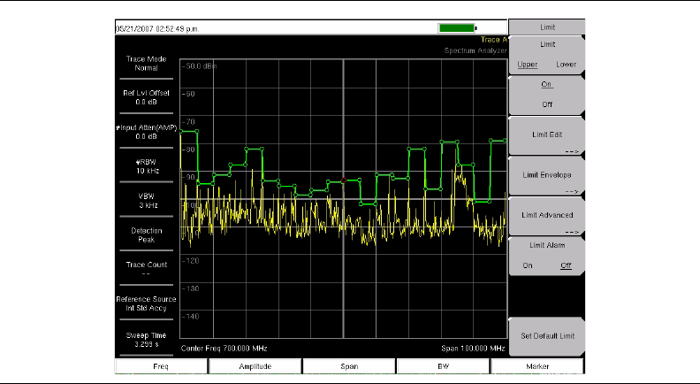This screenshot has height=384, width=700.
Task: Click the battery level indicator
Action: (x=458, y=28)
